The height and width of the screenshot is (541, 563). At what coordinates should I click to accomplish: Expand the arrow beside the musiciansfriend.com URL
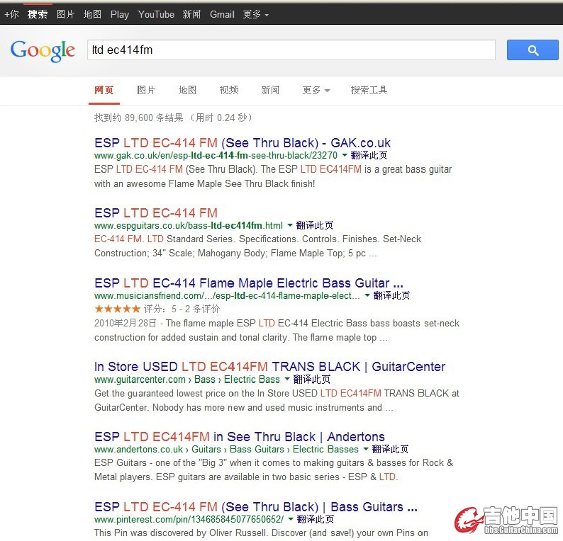click(367, 295)
